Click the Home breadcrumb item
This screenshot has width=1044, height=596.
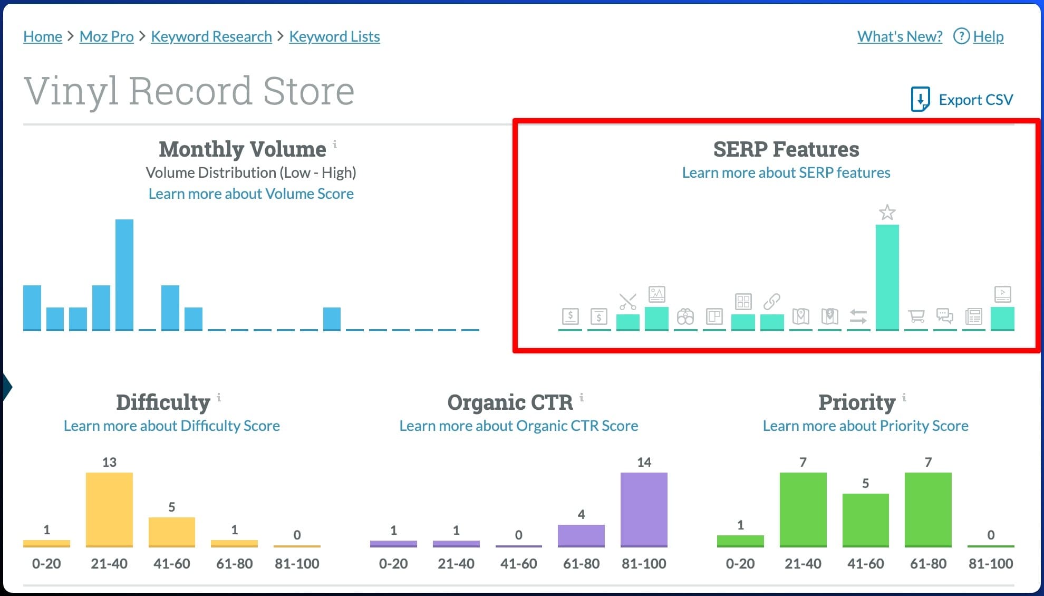[42, 36]
